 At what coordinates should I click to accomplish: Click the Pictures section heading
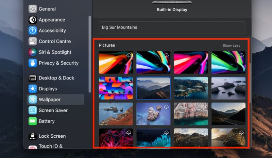pyautogui.click(x=107, y=45)
